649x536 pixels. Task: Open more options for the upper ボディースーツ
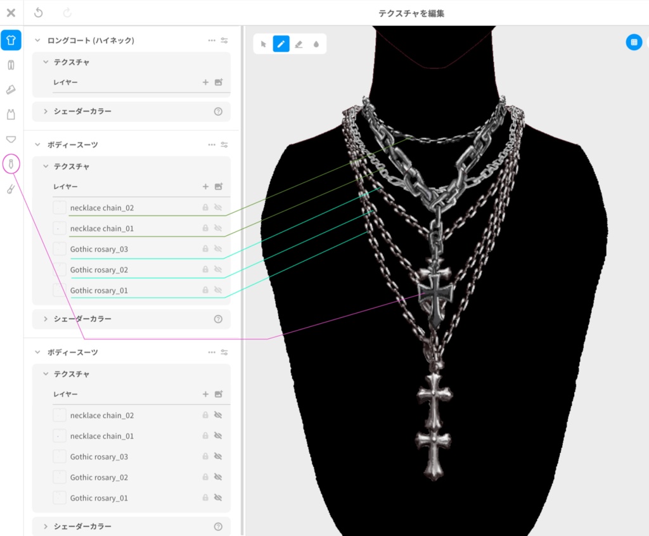tap(212, 144)
